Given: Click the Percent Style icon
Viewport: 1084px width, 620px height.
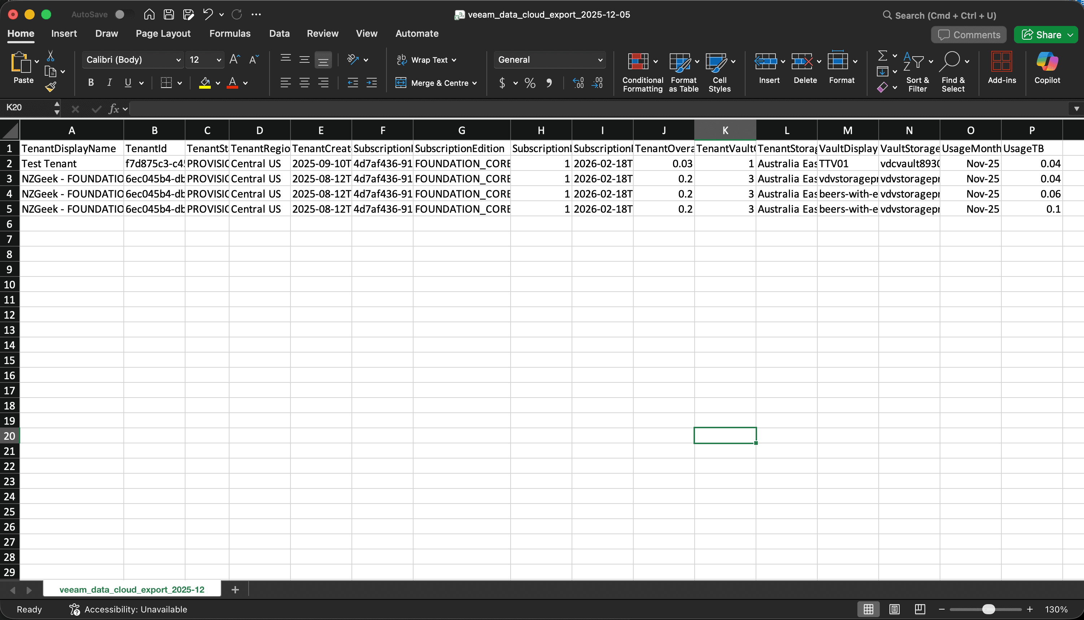Looking at the screenshot, I should [x=530, y=83].
